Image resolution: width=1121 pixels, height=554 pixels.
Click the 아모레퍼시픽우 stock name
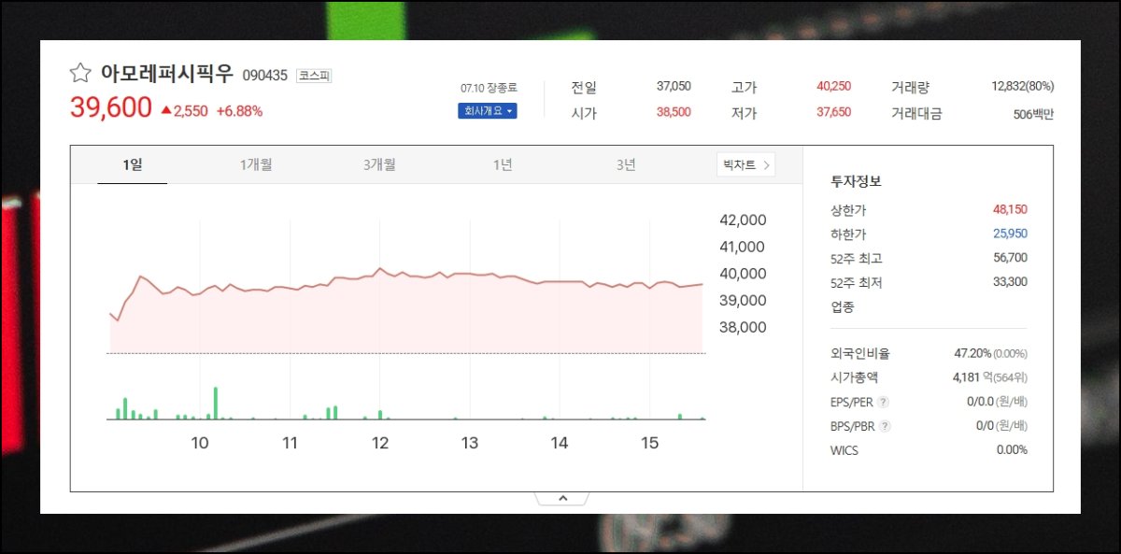pyautogui.click(x=167, y=74)
